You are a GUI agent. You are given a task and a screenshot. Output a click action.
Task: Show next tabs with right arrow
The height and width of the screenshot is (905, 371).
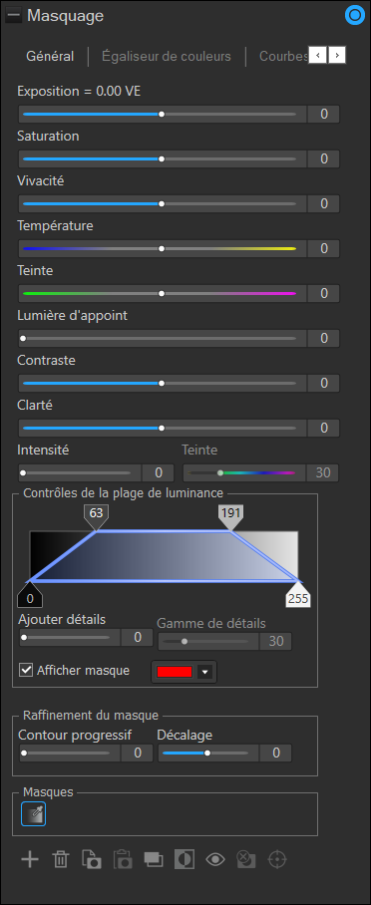[x=338, y=56]
